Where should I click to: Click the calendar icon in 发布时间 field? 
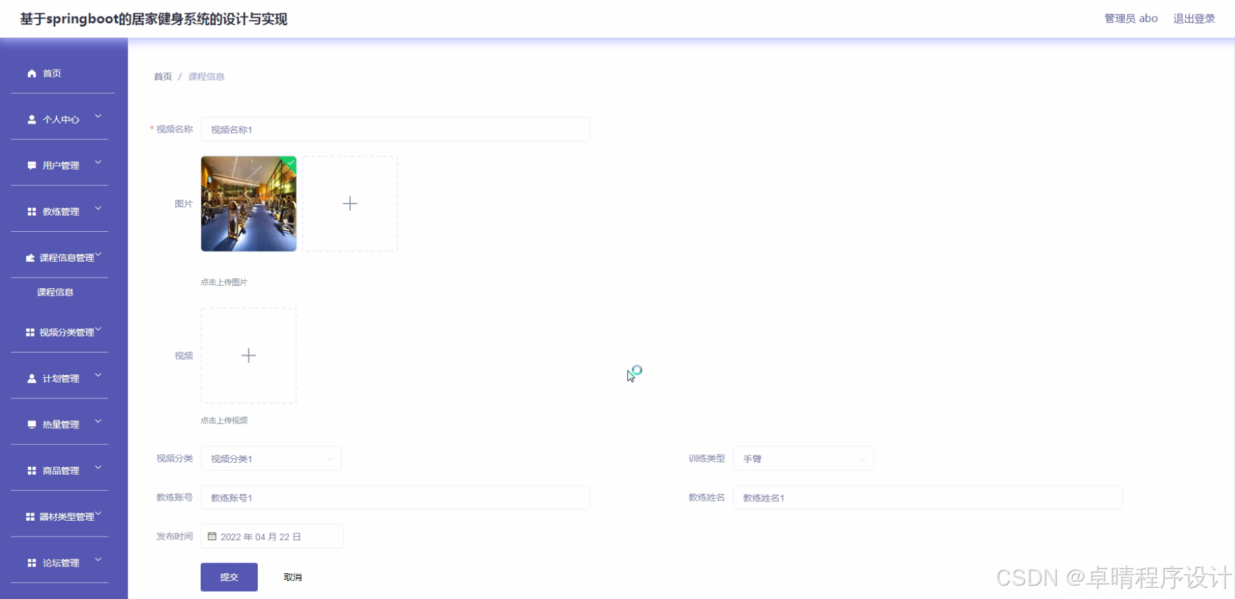[212, 536]
